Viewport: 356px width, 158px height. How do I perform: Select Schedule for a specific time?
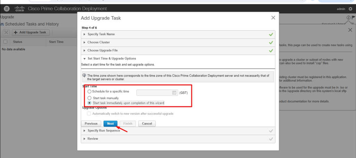click(90, 91)
